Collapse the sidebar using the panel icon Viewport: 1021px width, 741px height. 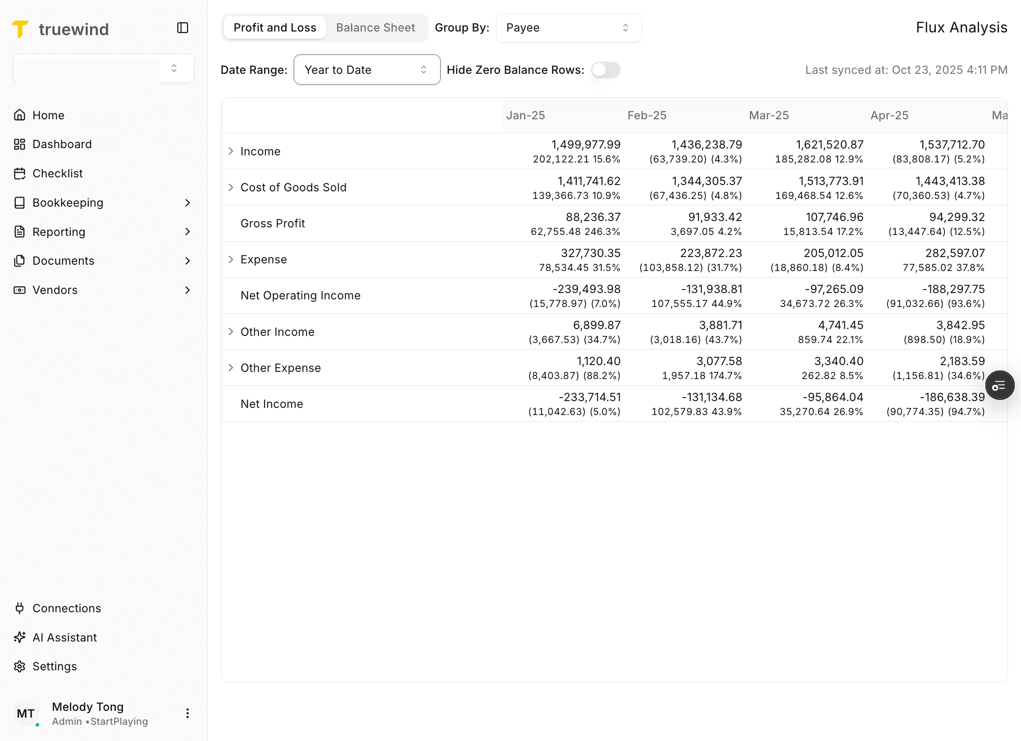pyautogui.click(x=182, y=28)
